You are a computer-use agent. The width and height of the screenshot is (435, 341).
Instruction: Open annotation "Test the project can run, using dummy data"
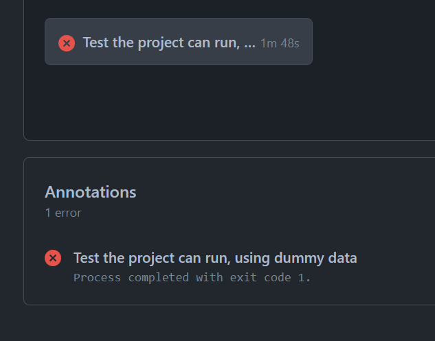pyautogui.click(x=215, y=258)
